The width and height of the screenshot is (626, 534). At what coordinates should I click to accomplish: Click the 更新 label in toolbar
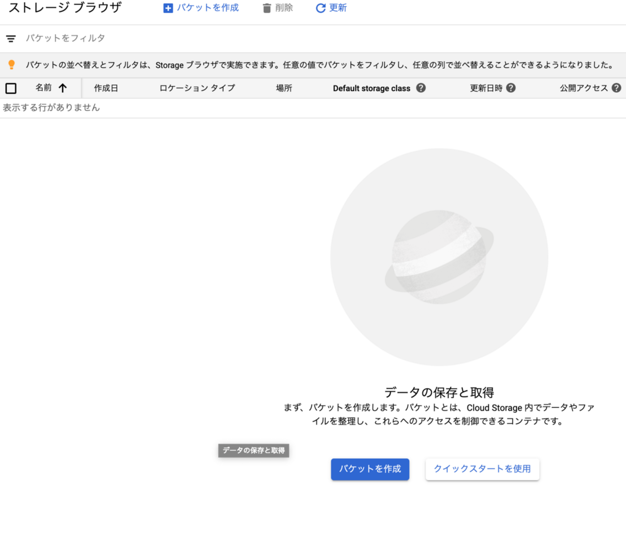click(x=338, y=8)
